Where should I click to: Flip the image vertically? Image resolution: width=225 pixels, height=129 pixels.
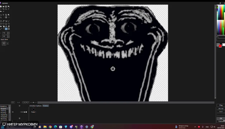click(x=3, y=15)
